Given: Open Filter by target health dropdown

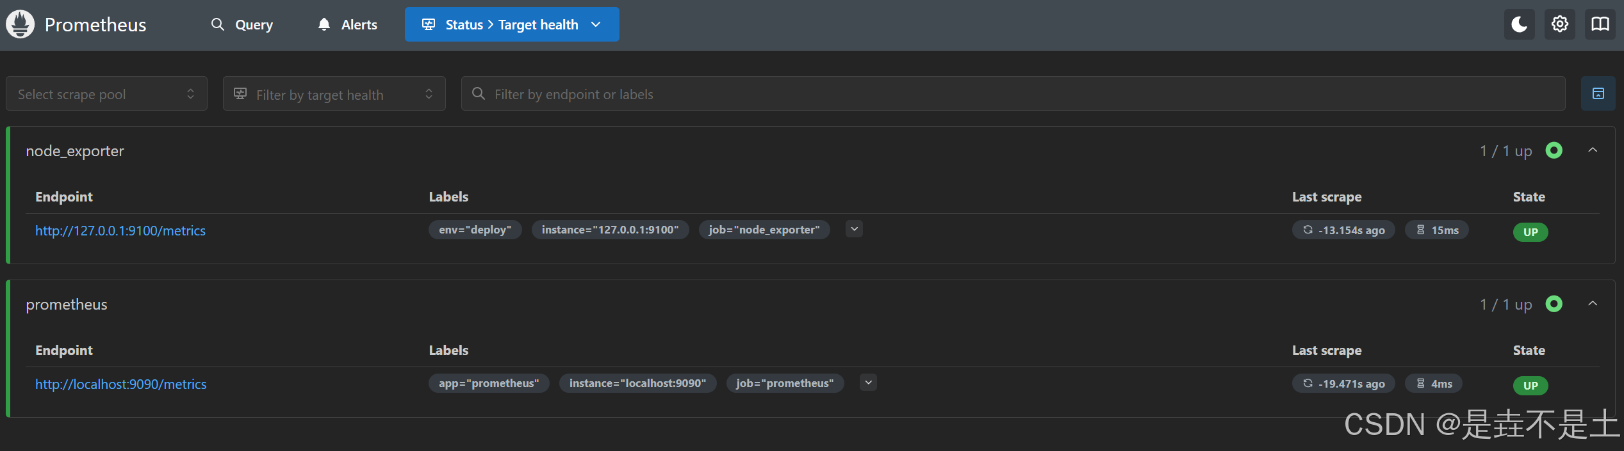Looking at the screenshot, I should pyautogui.click(x=334, y=94).
